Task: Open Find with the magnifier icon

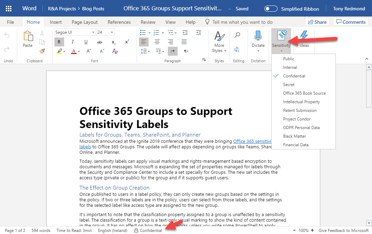Action: click(x=237, y=35)
